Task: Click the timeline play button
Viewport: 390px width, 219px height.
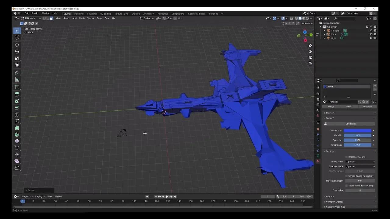Action: (167, 196)
